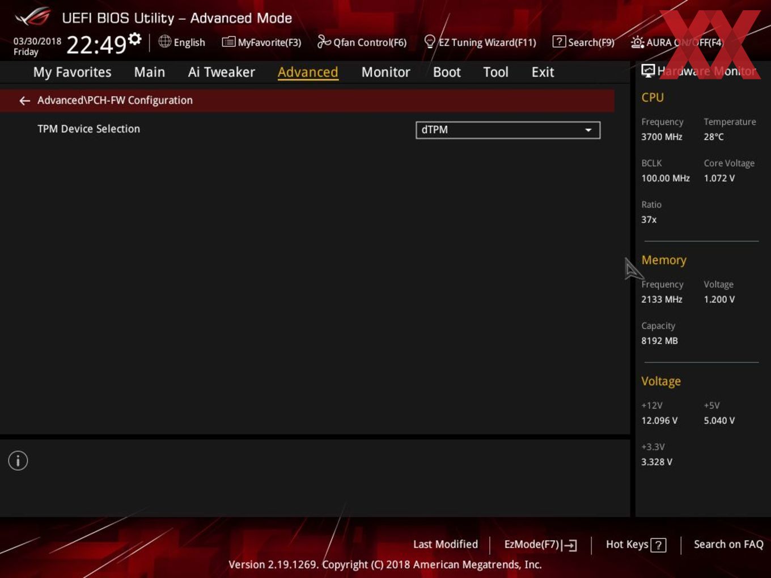Open Search(F9)
This screenshot has height=578, width=771.
click(583, 42)
